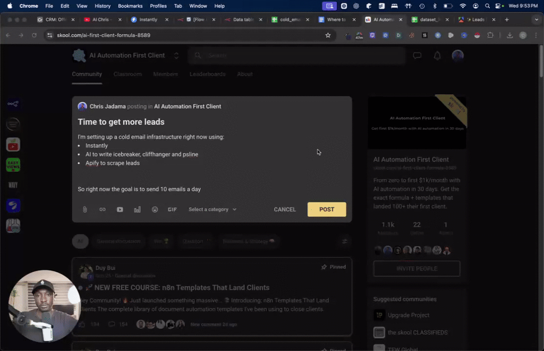This screenshot has height=351, width=544.
Task: Insert a link via the chain icon
Action: coord(102,209)
